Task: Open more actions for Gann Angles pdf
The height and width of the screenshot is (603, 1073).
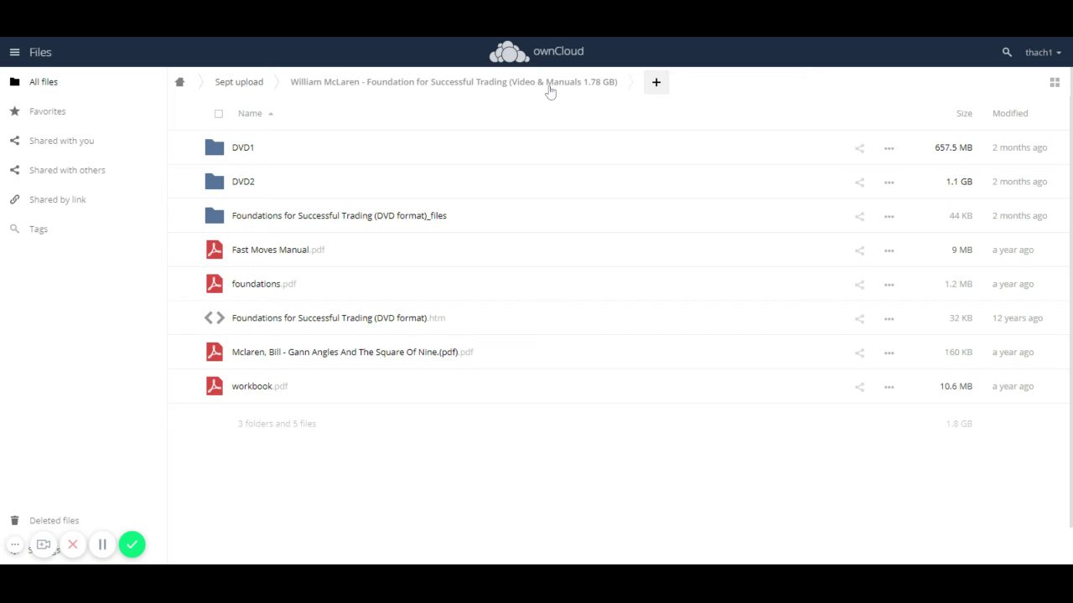Action: coord(889,353)
